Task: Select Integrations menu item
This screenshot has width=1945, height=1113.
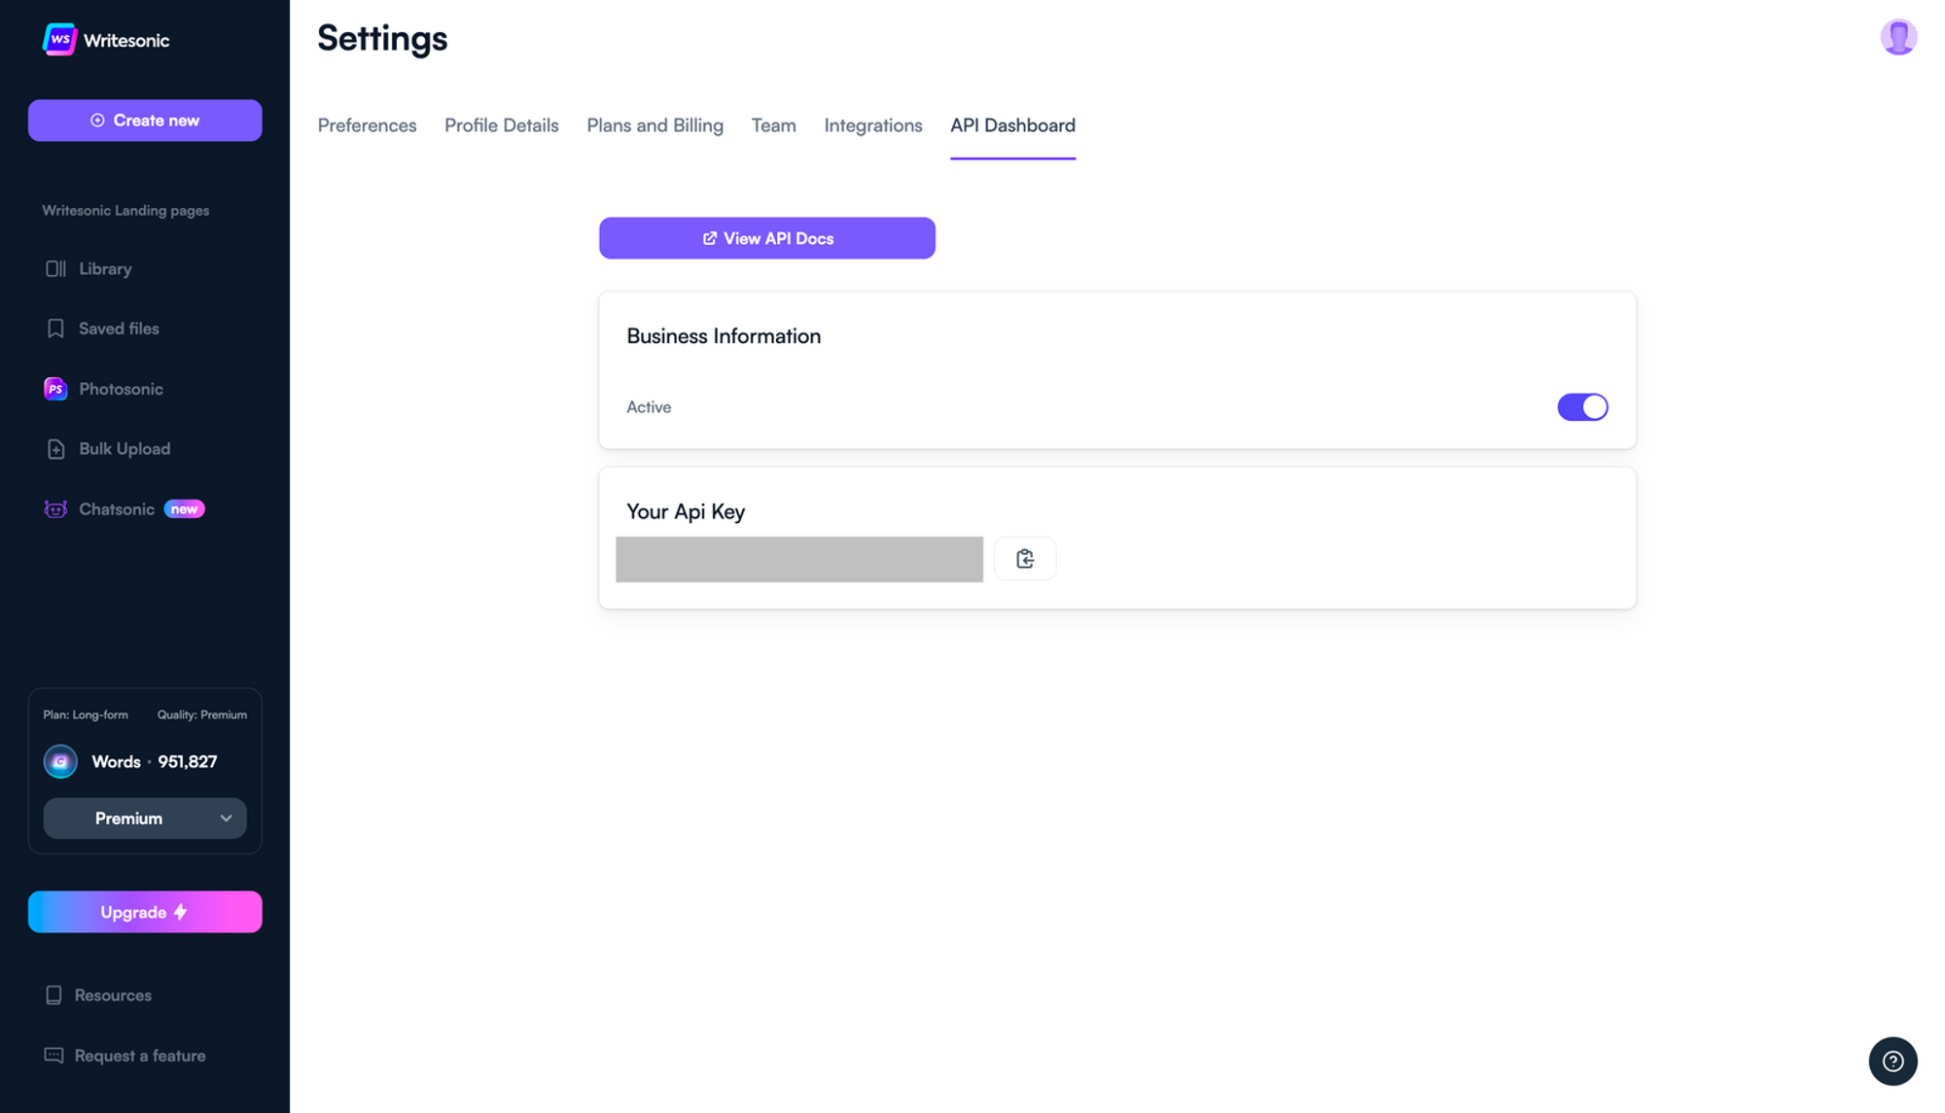Action: pyautogui.click(x=872, y=125)
